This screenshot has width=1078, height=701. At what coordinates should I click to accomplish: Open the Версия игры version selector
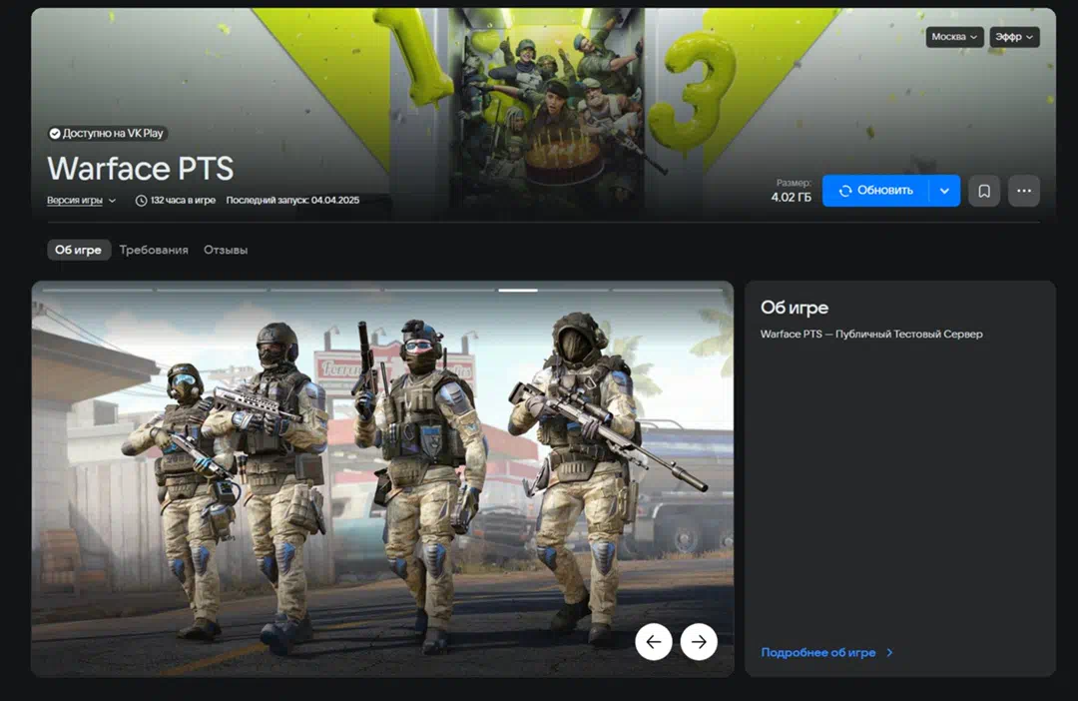81,200
